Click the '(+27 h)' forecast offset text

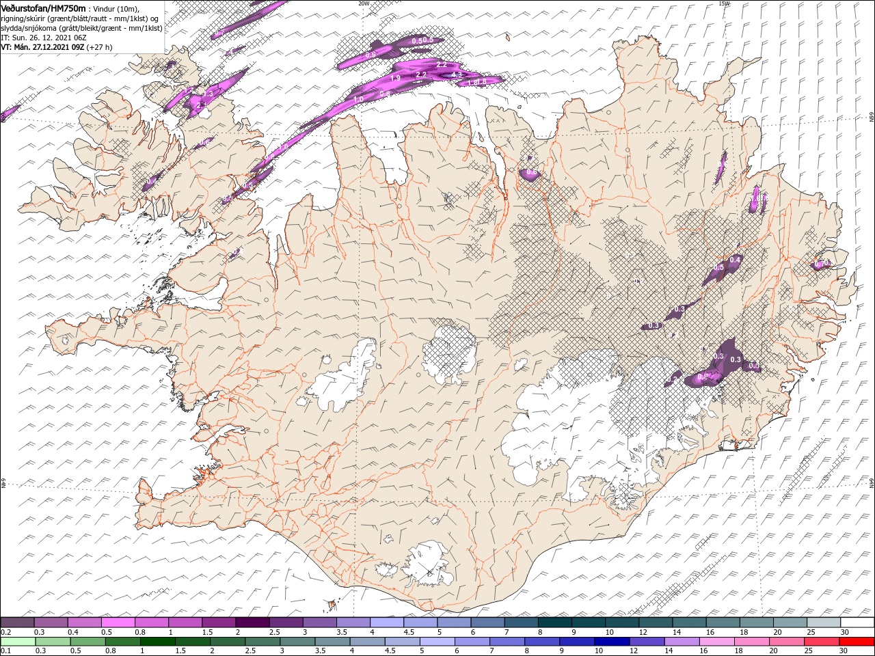(x=100, y=47)
